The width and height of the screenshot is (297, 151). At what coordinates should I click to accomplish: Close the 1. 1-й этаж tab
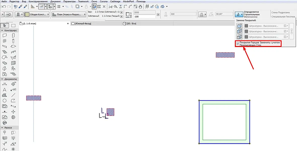(x=68, y=24)
